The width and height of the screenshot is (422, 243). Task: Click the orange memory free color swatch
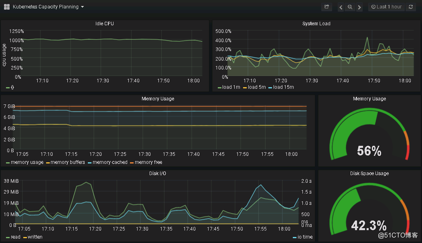click(x=132, y=163)
